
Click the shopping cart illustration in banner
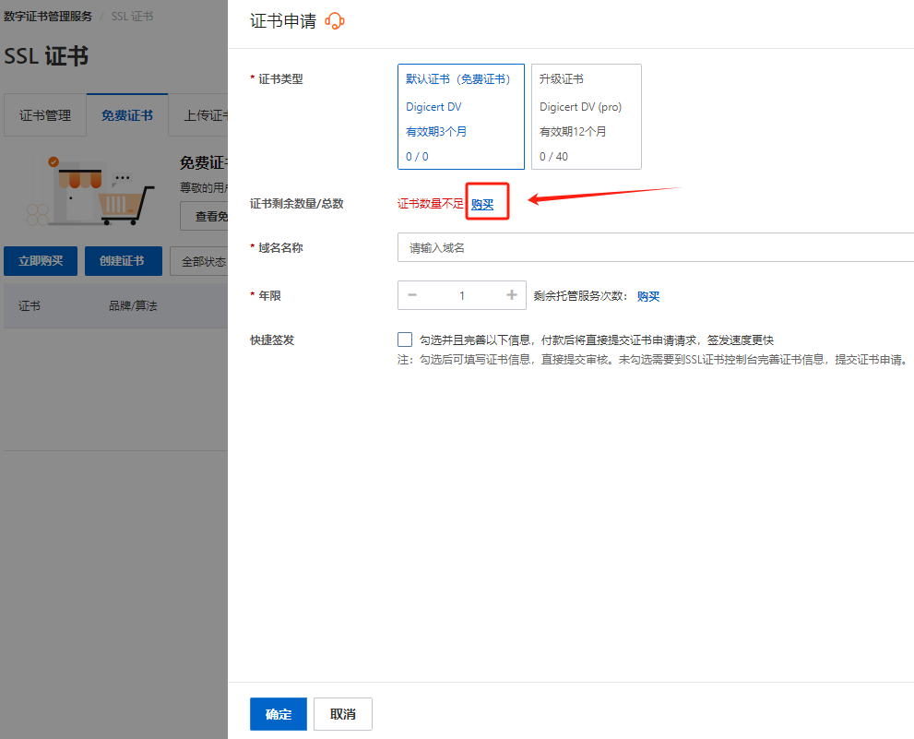[123, 203]
